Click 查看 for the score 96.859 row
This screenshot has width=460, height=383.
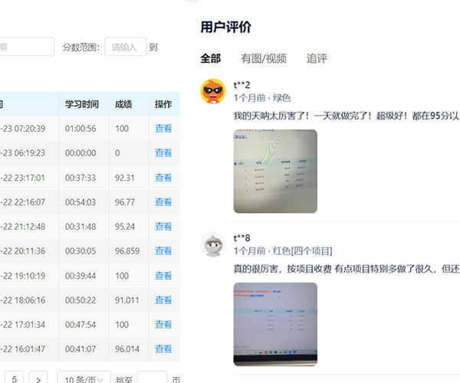pyautogui.click(x=163, y=251)
